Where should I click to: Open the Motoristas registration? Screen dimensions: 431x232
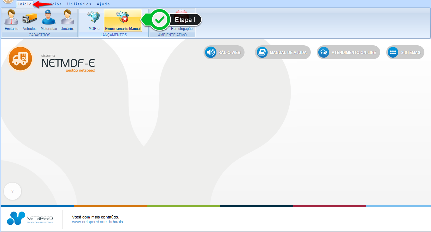[49, 20]
